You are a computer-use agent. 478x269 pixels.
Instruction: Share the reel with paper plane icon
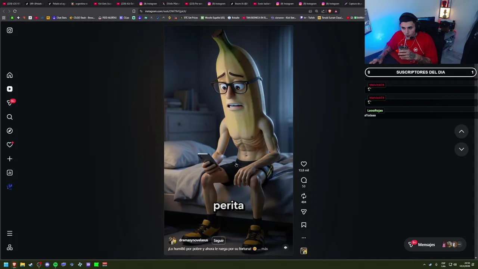[x=304, y=212]
